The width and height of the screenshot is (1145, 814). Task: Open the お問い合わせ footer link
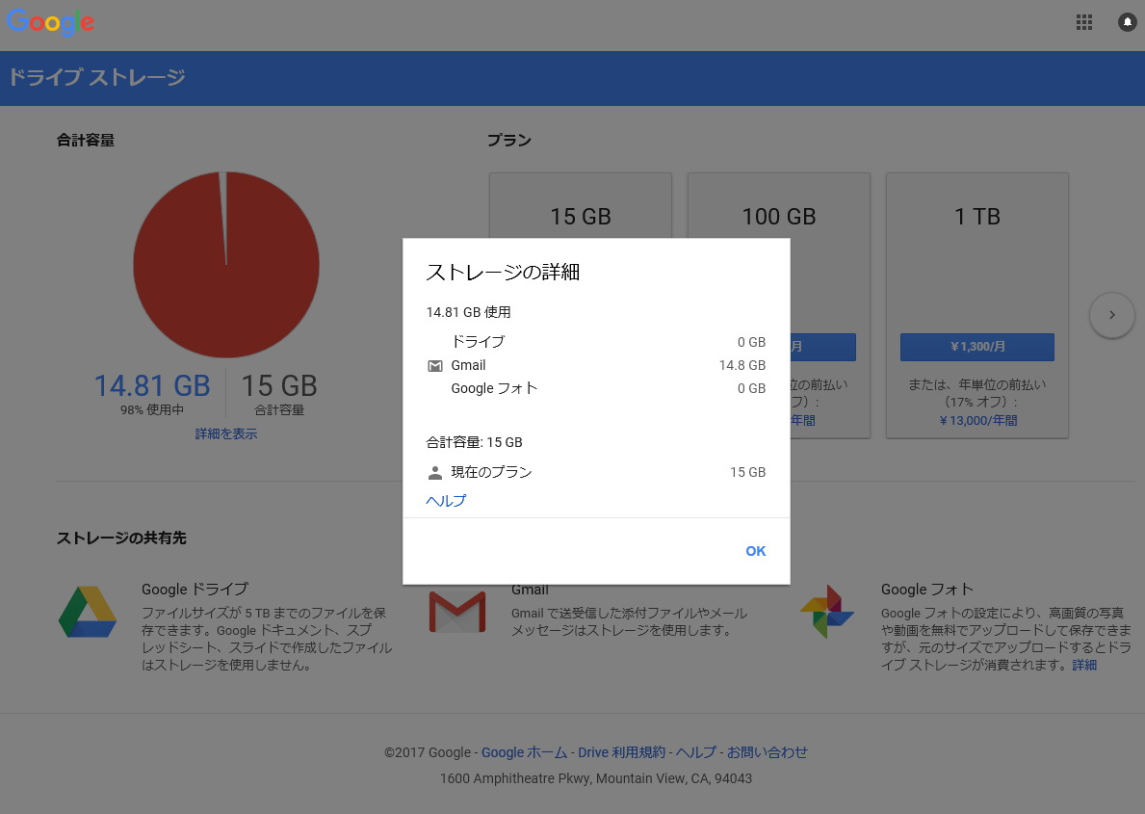(768, 752)
